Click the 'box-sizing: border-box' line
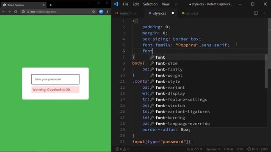 171,39
